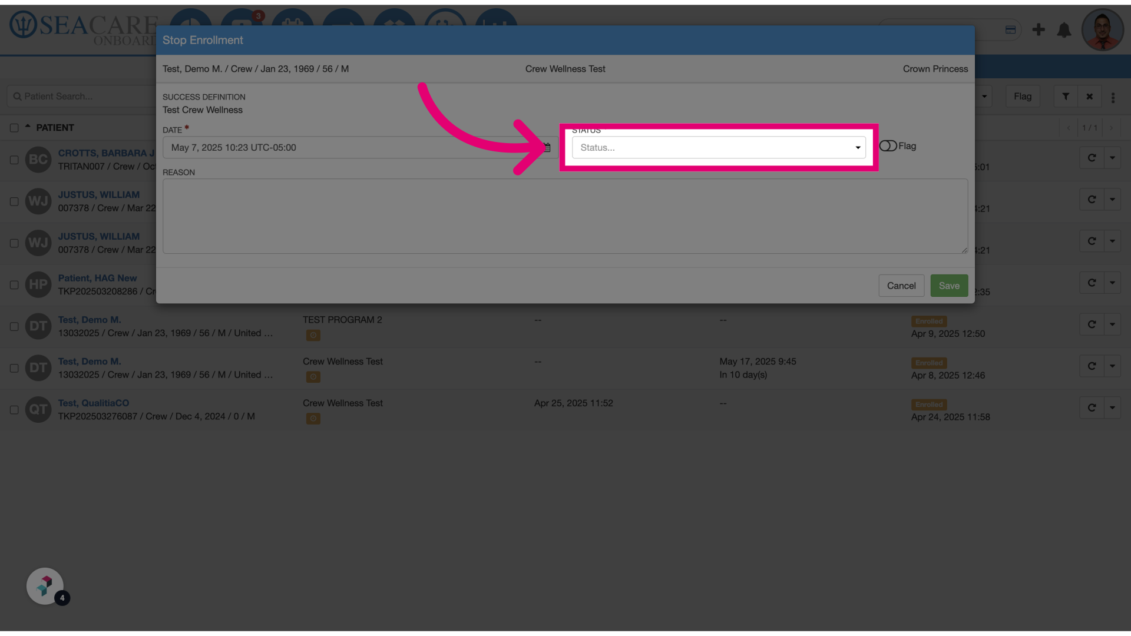The image size is (1131, 636).
Task: Click the Enrolled badge dated Apr 24, 2025
Action: tap(929, 405)
